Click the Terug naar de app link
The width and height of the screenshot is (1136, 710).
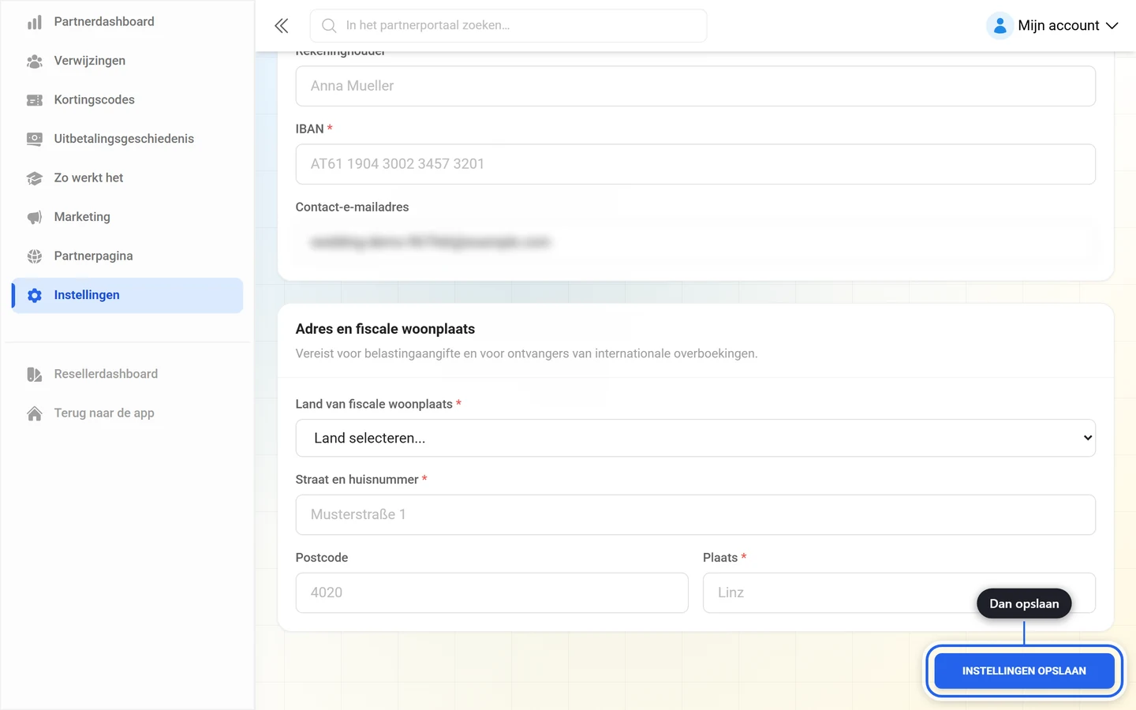[x=127, y=413]
